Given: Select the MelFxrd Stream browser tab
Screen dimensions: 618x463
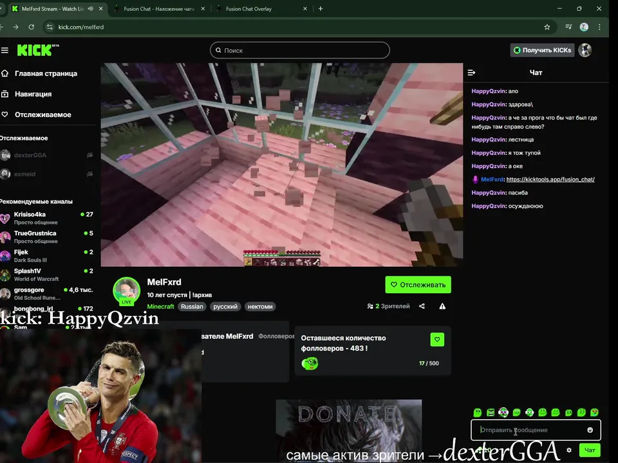Looking at the screenshot, I should click(52, 8).
